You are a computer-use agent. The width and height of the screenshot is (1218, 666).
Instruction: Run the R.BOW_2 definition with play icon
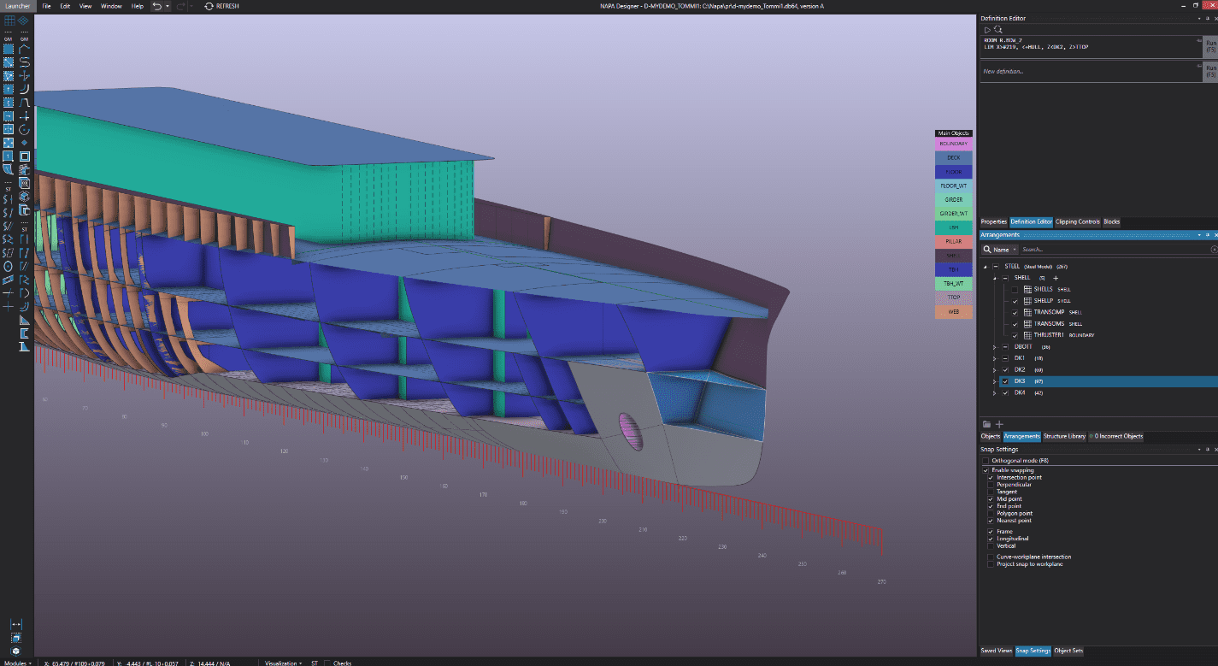point(987,29)
